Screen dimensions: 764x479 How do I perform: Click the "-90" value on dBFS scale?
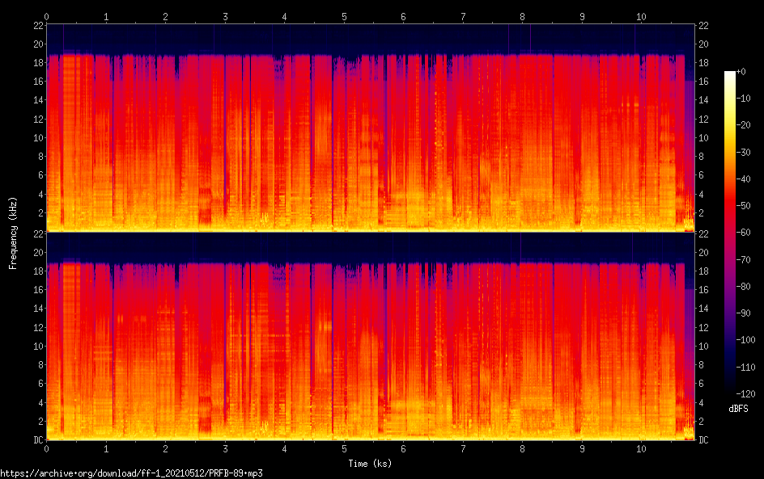[743, 313]
